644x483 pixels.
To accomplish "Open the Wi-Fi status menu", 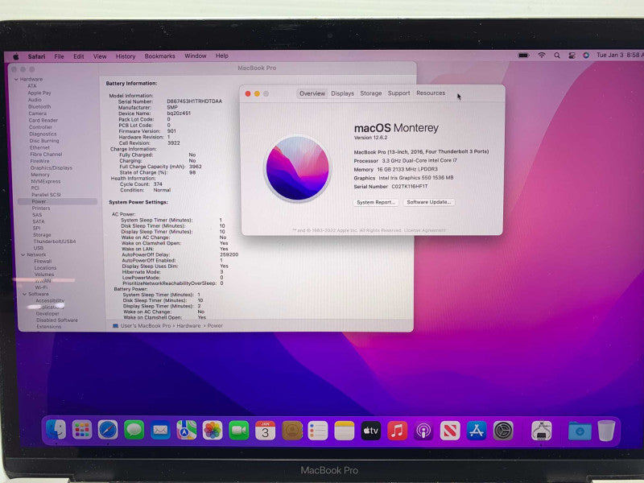I will [x=542, y=55].
